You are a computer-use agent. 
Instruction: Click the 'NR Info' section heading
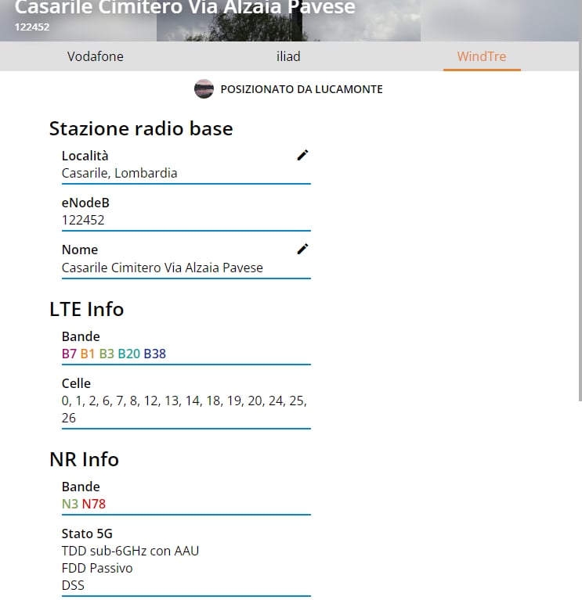click(x=85, y=459)
